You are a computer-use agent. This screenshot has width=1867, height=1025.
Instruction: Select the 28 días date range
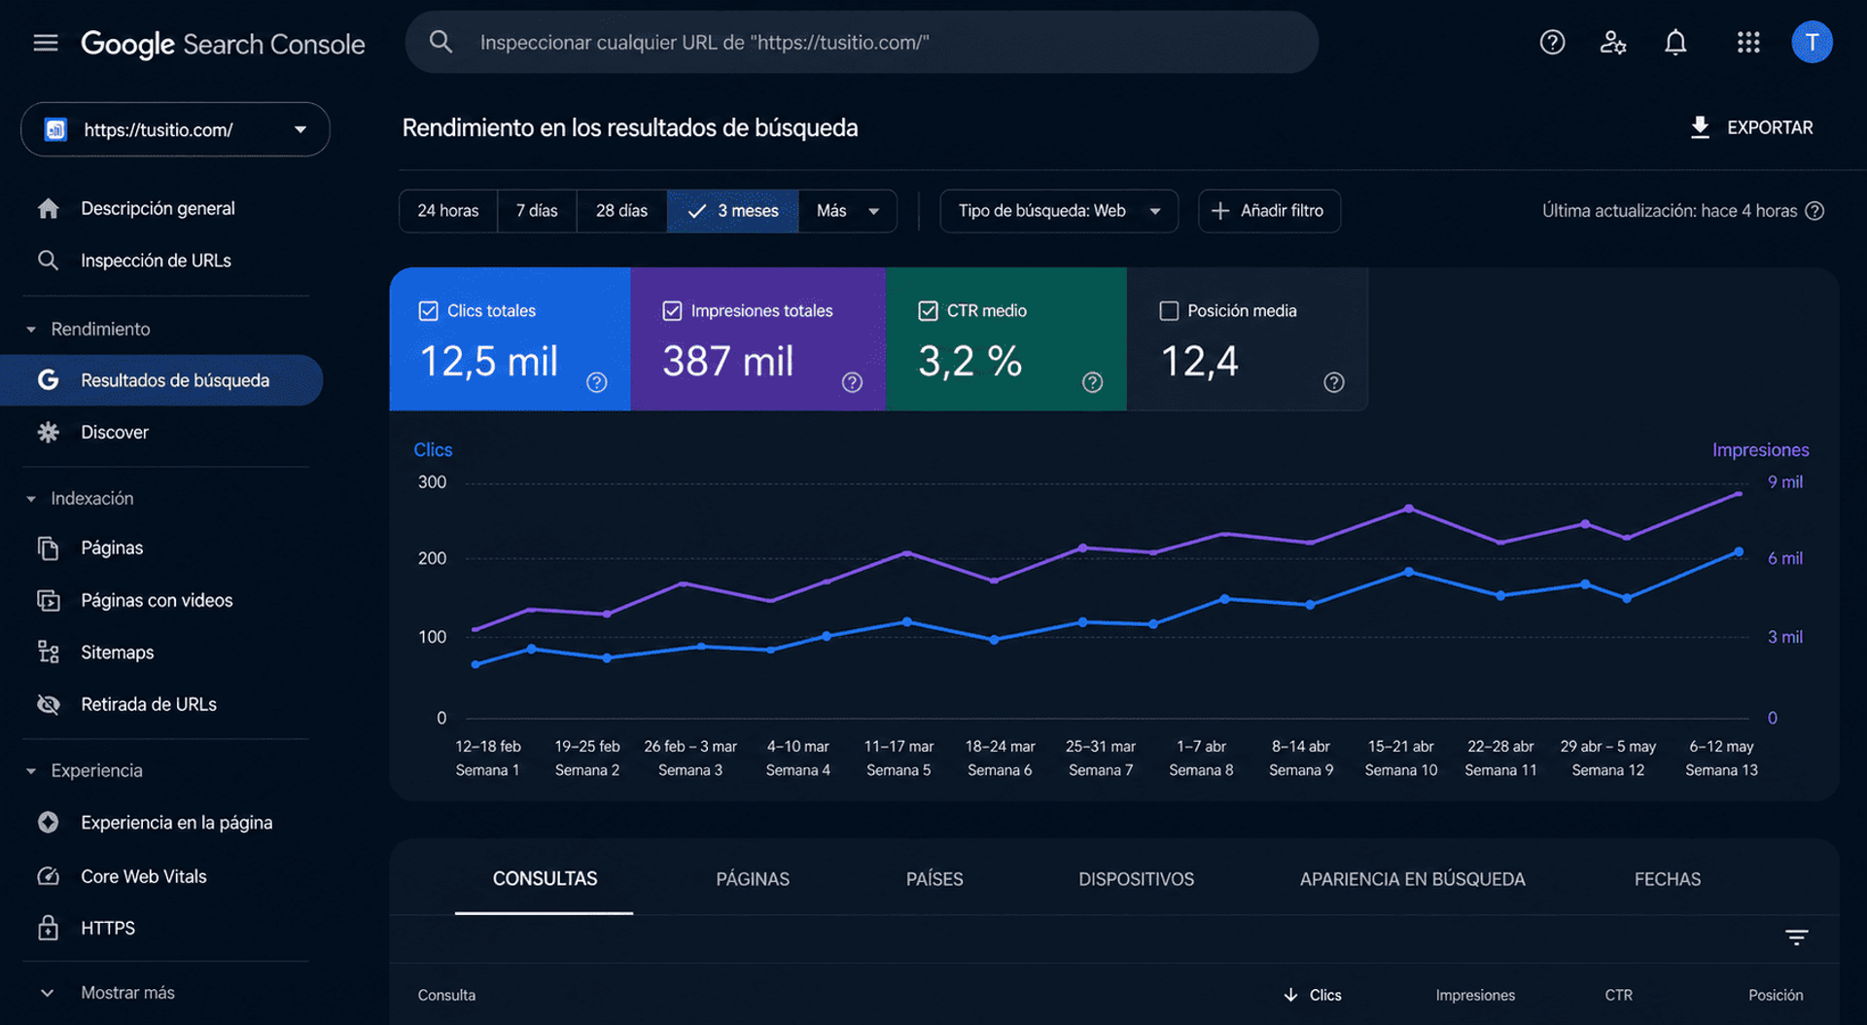[621, 211]
